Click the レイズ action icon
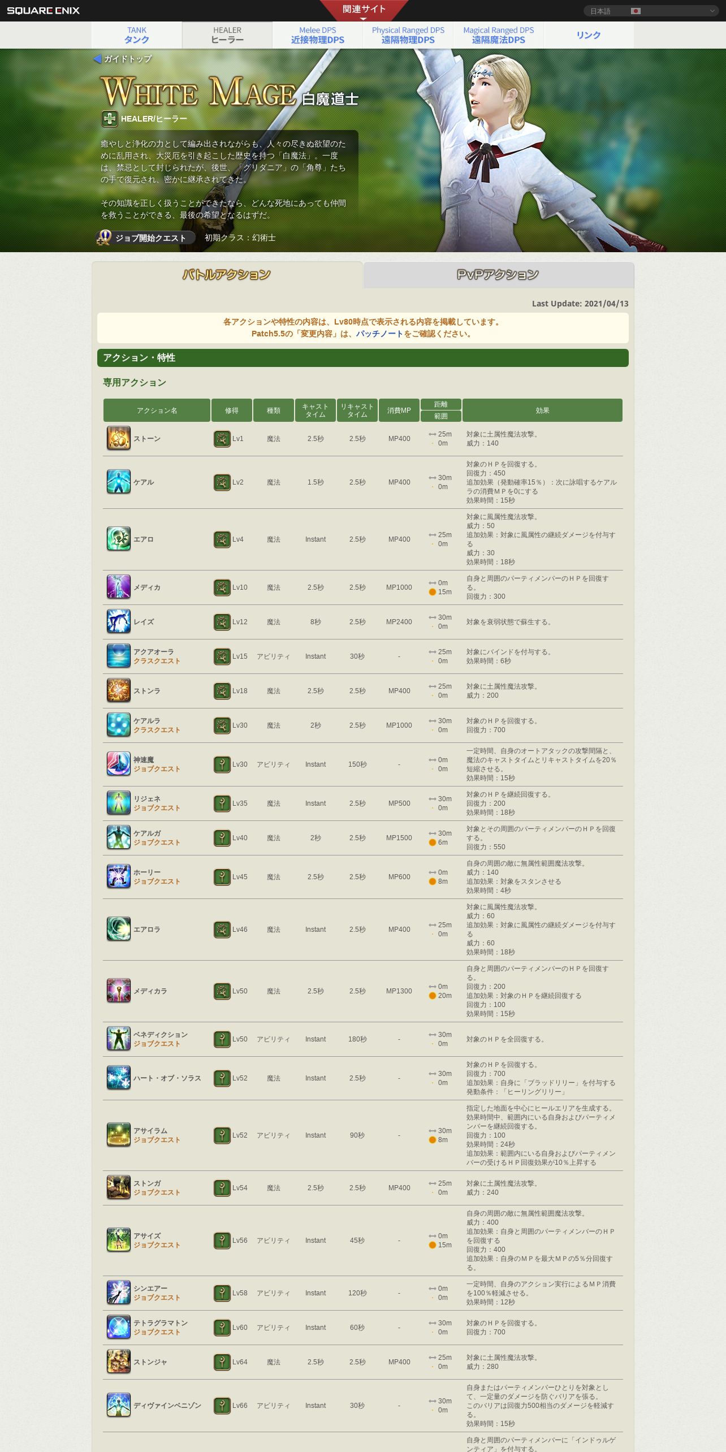 119,621
